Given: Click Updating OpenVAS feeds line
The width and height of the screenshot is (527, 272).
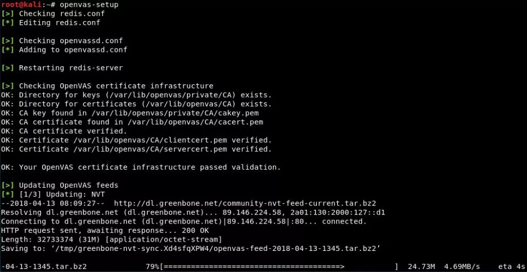Looking at the screenshot, I should [60, 186].
